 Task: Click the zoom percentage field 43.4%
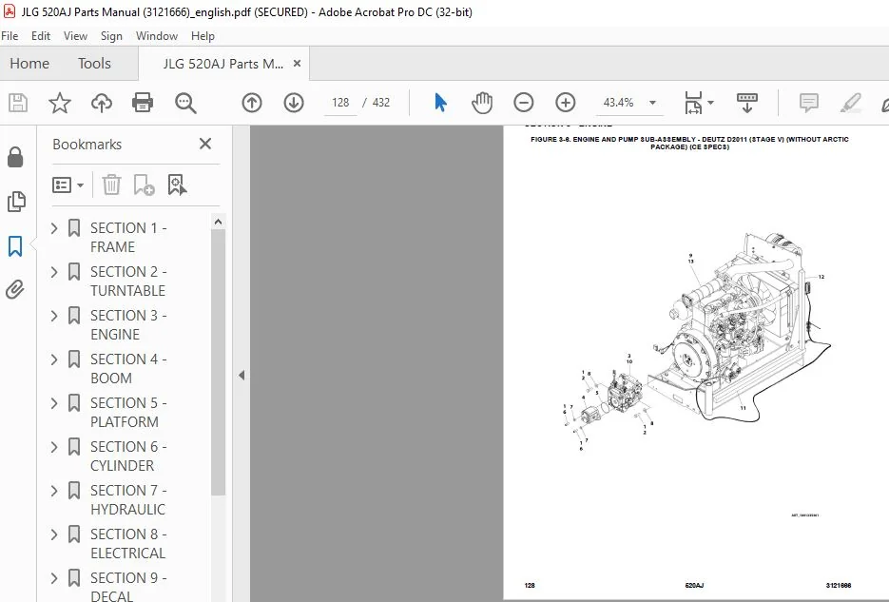(x=618, y=103)
